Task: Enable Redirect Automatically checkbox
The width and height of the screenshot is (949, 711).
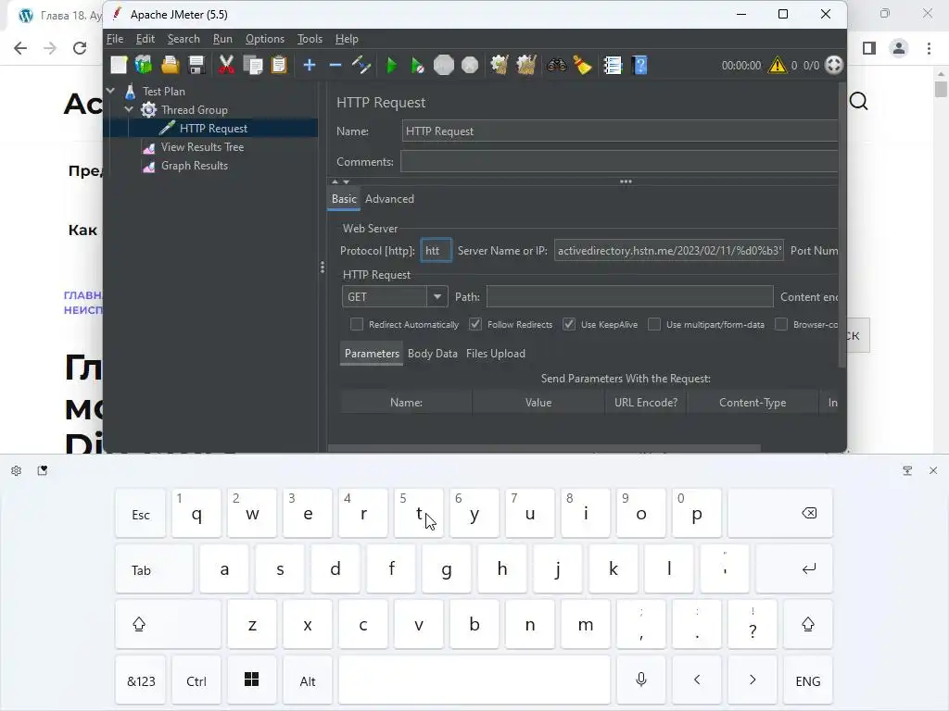Action: [357, 325]
